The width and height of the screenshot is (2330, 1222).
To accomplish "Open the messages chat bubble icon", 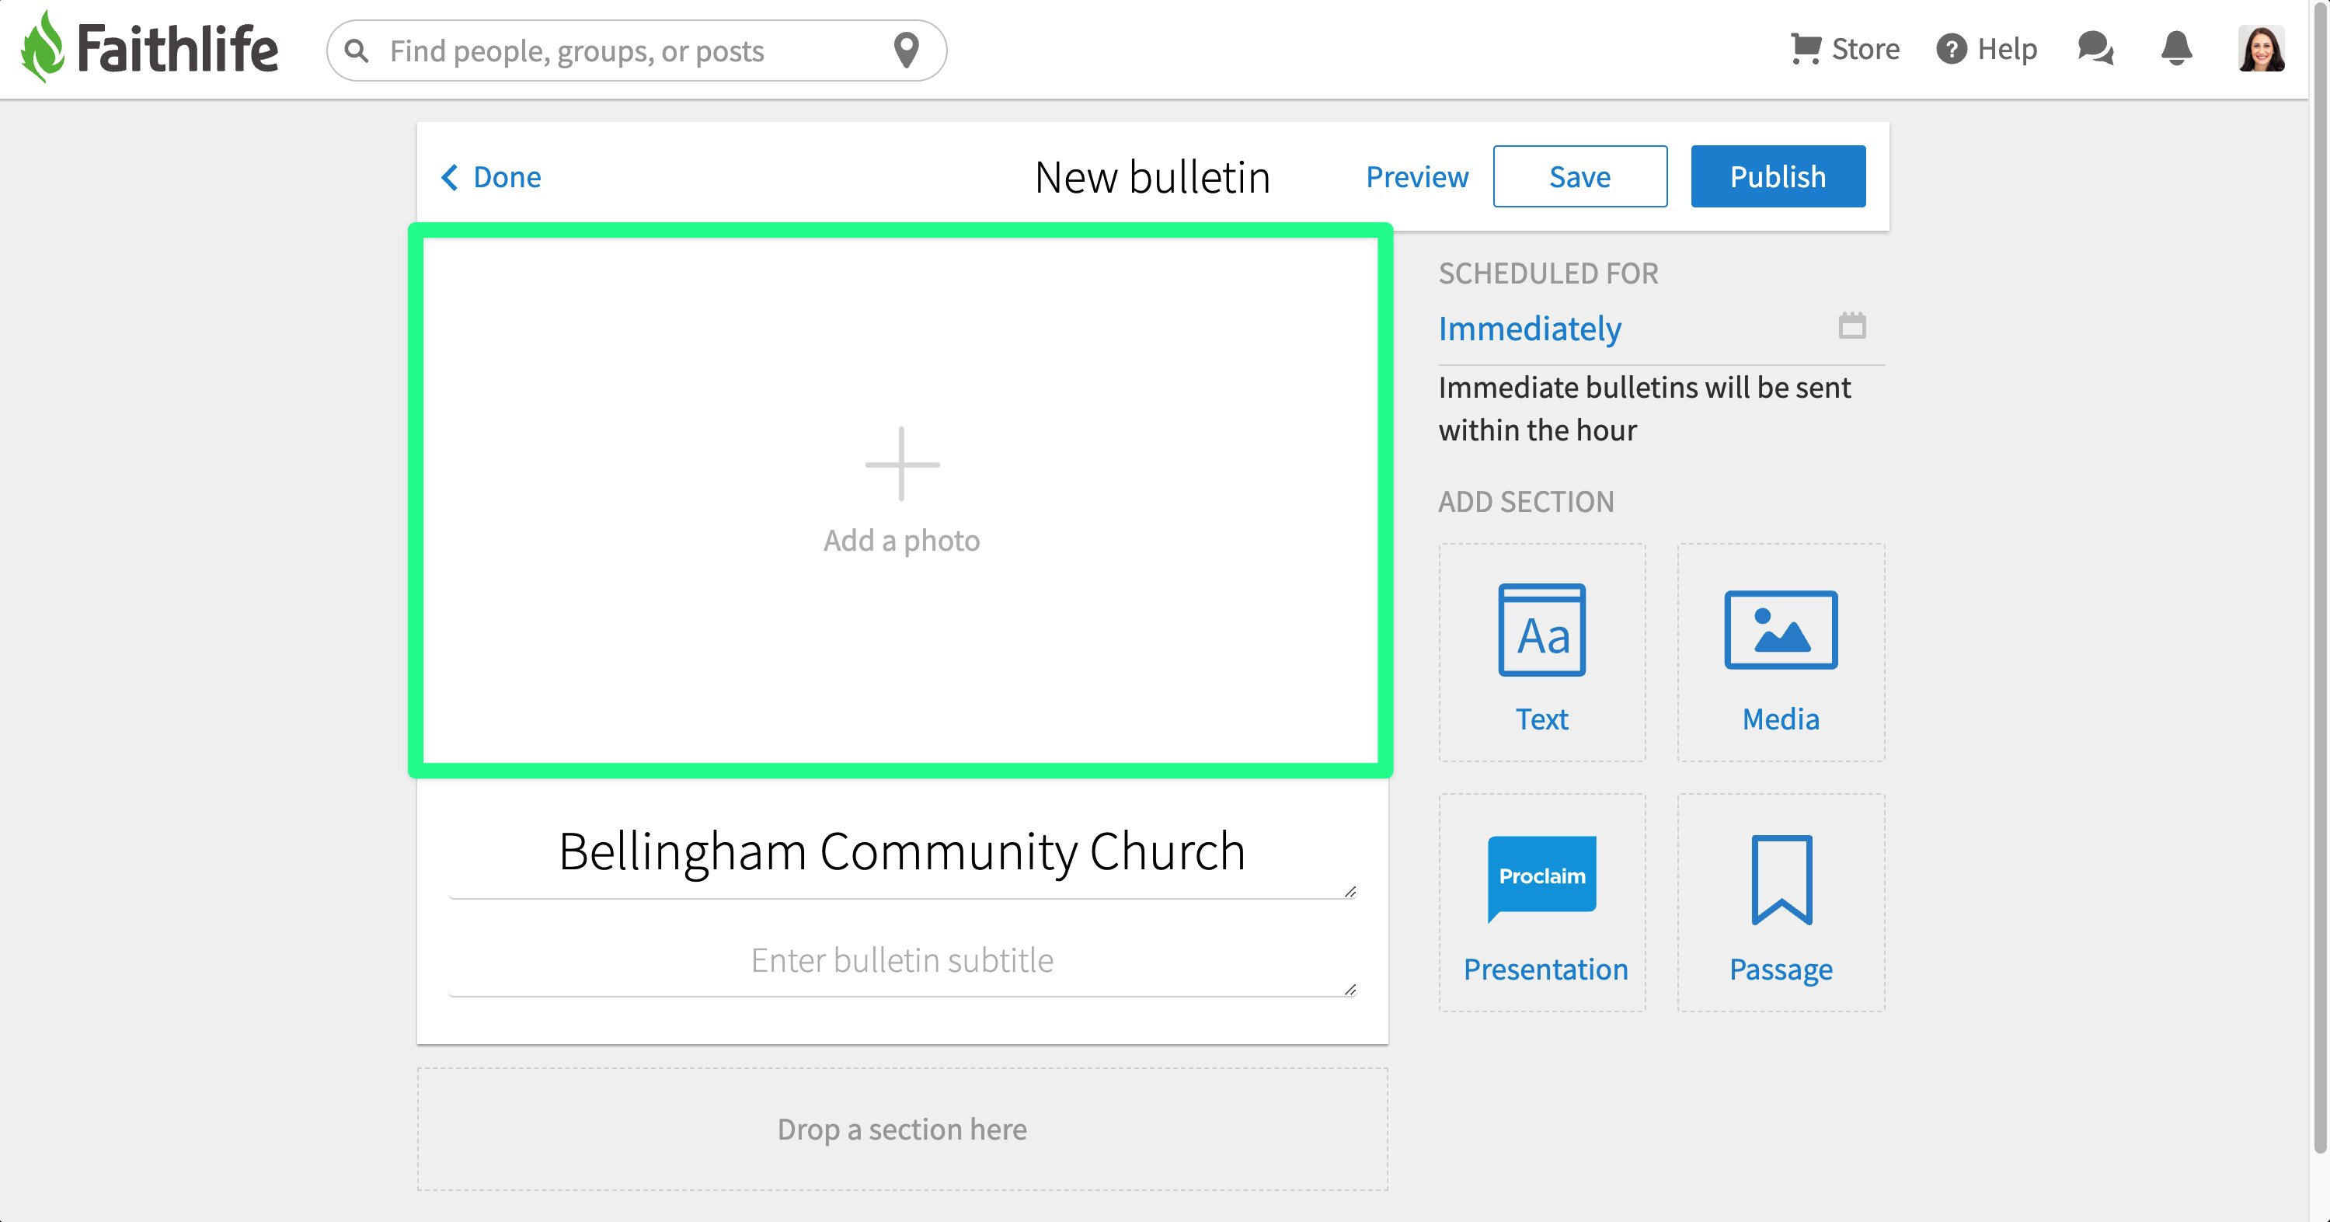I will [x=2095, y=48].
